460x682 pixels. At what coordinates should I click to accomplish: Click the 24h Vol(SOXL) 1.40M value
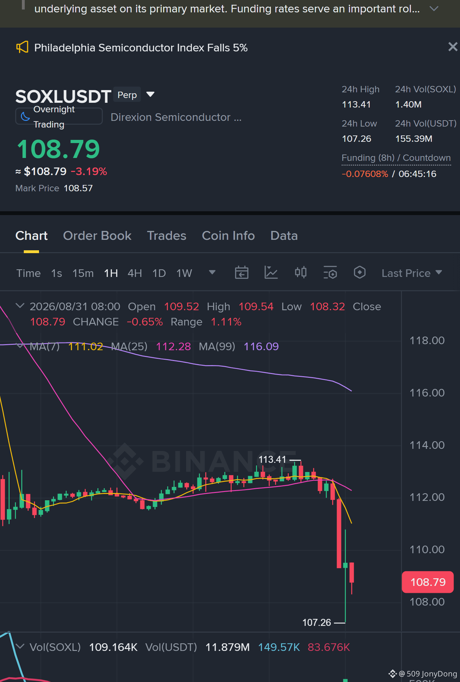pyautogui.click(x=408, y=104)
